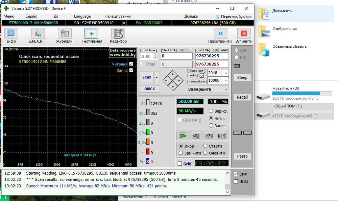Image resolution: width=338 pixels, height=201 pixels.
Task: Toggle the Grid checkbox
Action: [x=180, y=164]
